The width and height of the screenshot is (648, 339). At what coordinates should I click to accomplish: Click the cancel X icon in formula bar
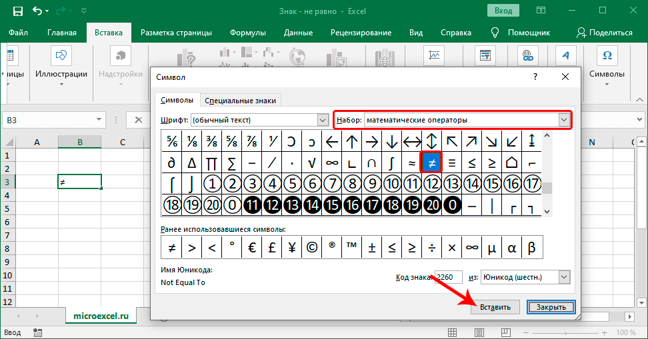[x=139, y=120]
